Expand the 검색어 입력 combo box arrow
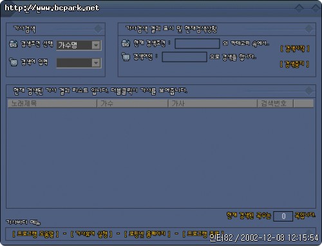Screen dimensions: 322x246 [96, 63]
